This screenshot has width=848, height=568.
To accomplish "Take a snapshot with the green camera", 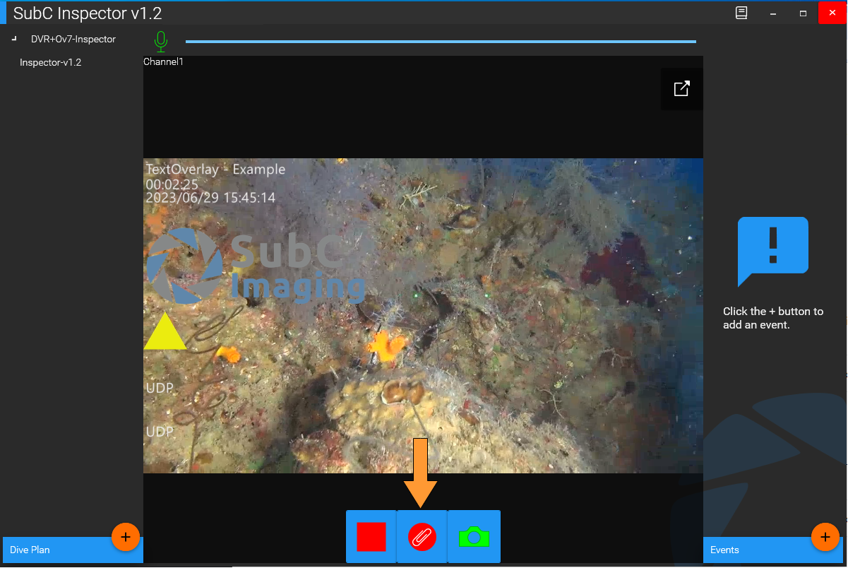I will (474, 537).
